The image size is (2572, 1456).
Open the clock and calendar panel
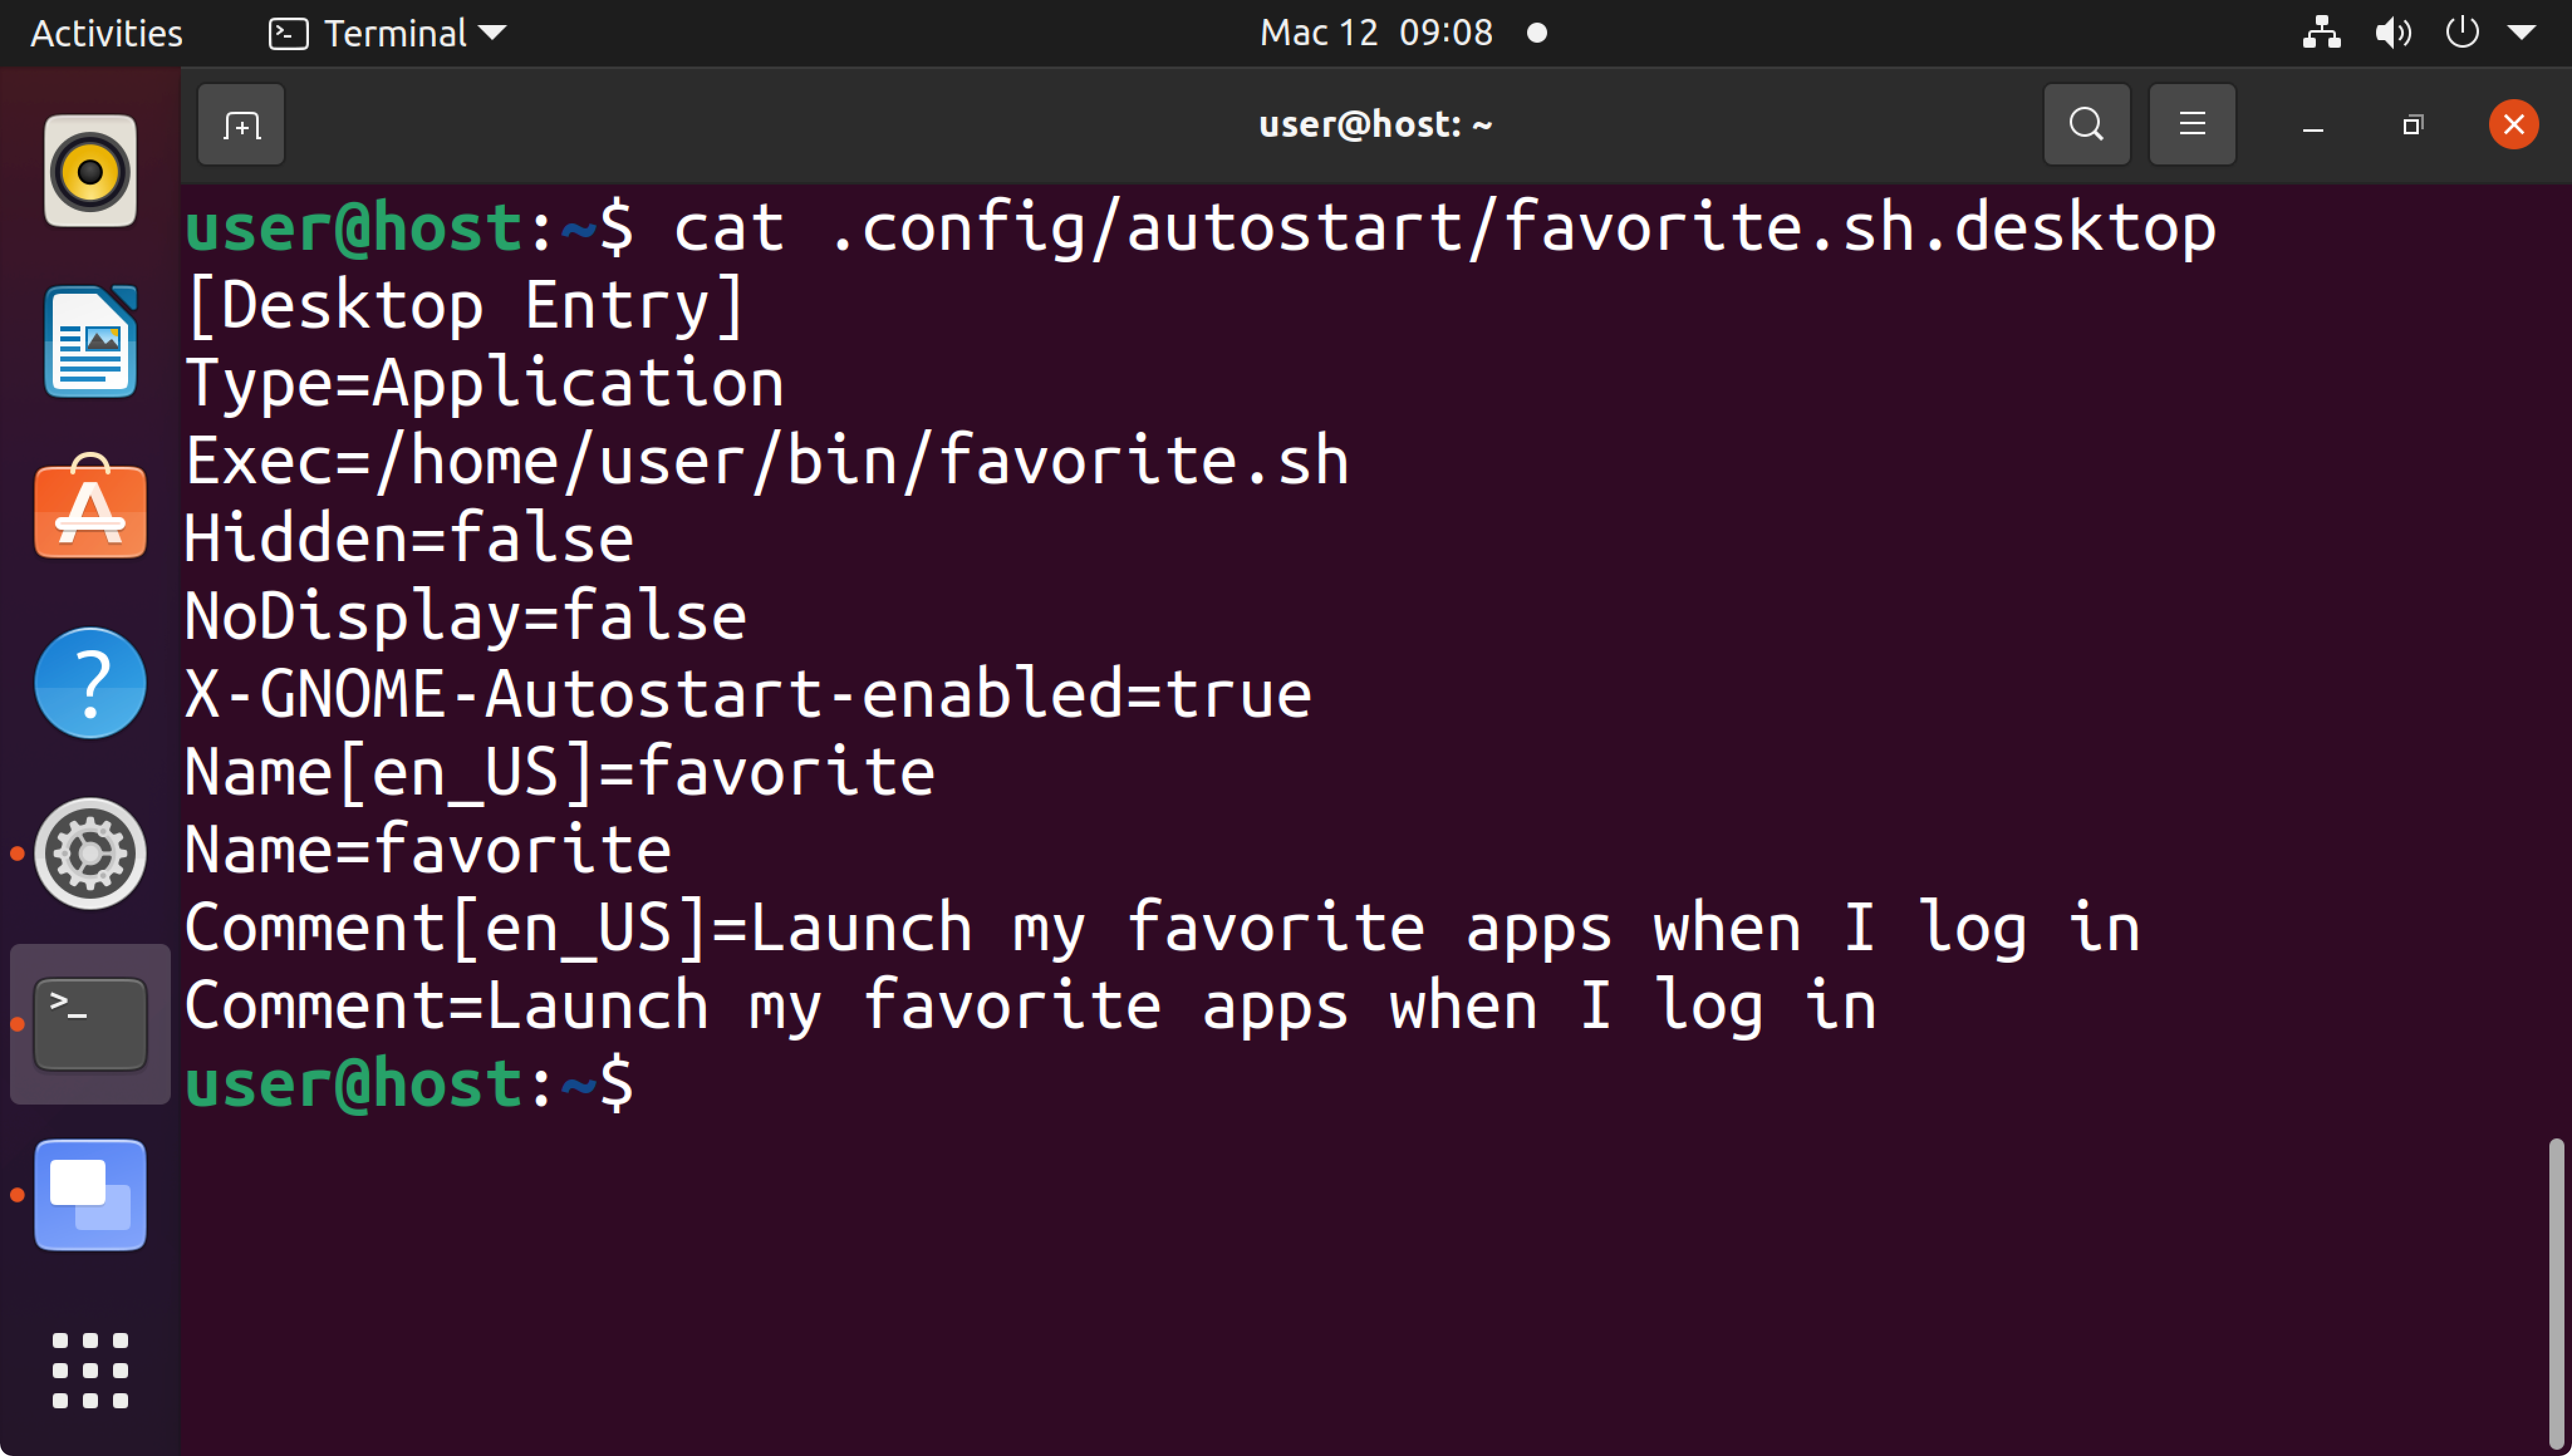(1376, 33)
